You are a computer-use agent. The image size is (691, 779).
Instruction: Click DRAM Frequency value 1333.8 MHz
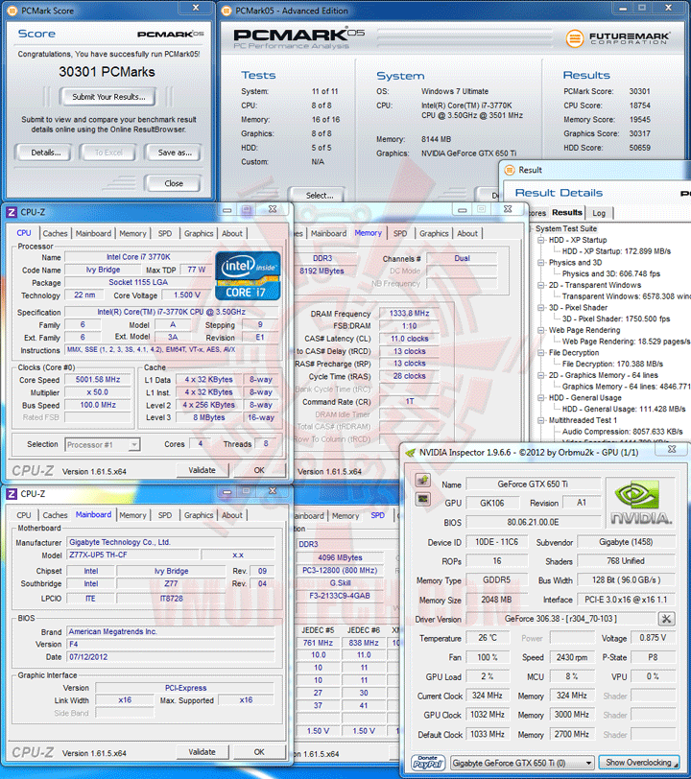point(409,314)
